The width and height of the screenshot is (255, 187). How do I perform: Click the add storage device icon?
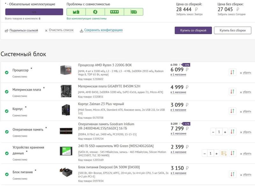[x=224, y=153]
